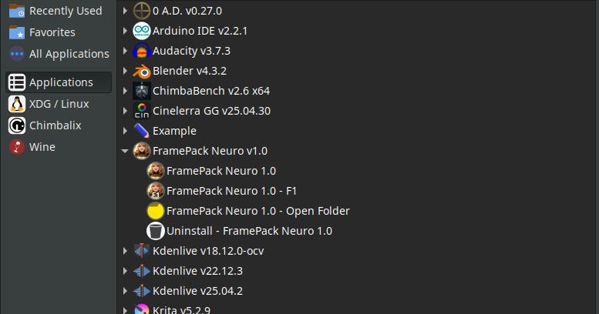
Task: Click the Kdenlive v25.04.2 icon
Action: pyautogui.click(x=142, y=291)
